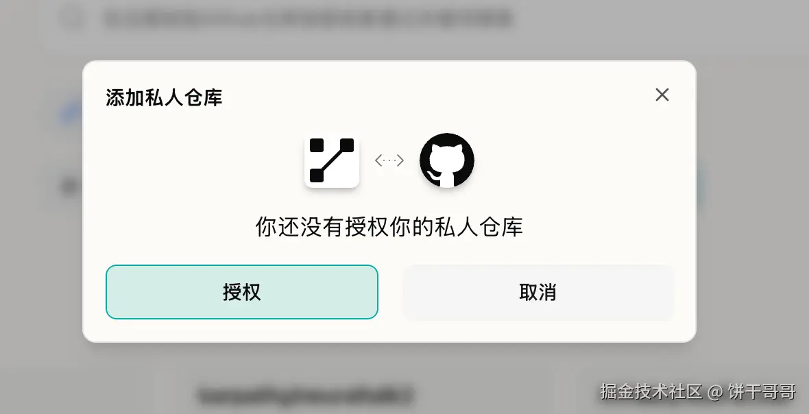Click the @ symbol in the watermark
Image resolution: width=809 pixels, height=414 pixels.
point(716,392)
